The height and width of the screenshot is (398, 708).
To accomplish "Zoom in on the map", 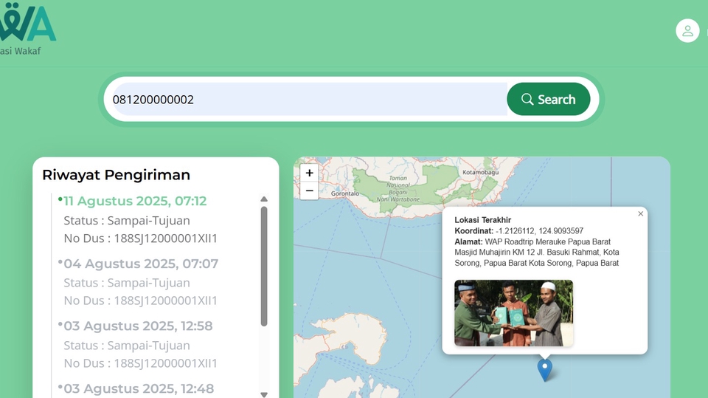I will [x=309, y=173].
